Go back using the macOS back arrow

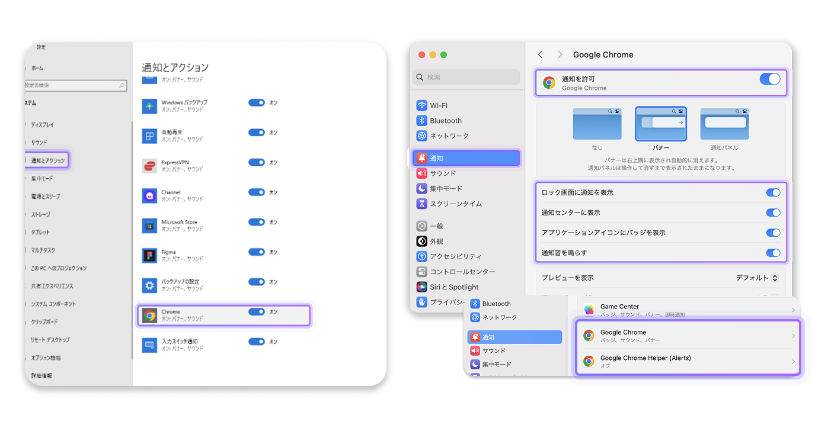click(x=541, y=54)
